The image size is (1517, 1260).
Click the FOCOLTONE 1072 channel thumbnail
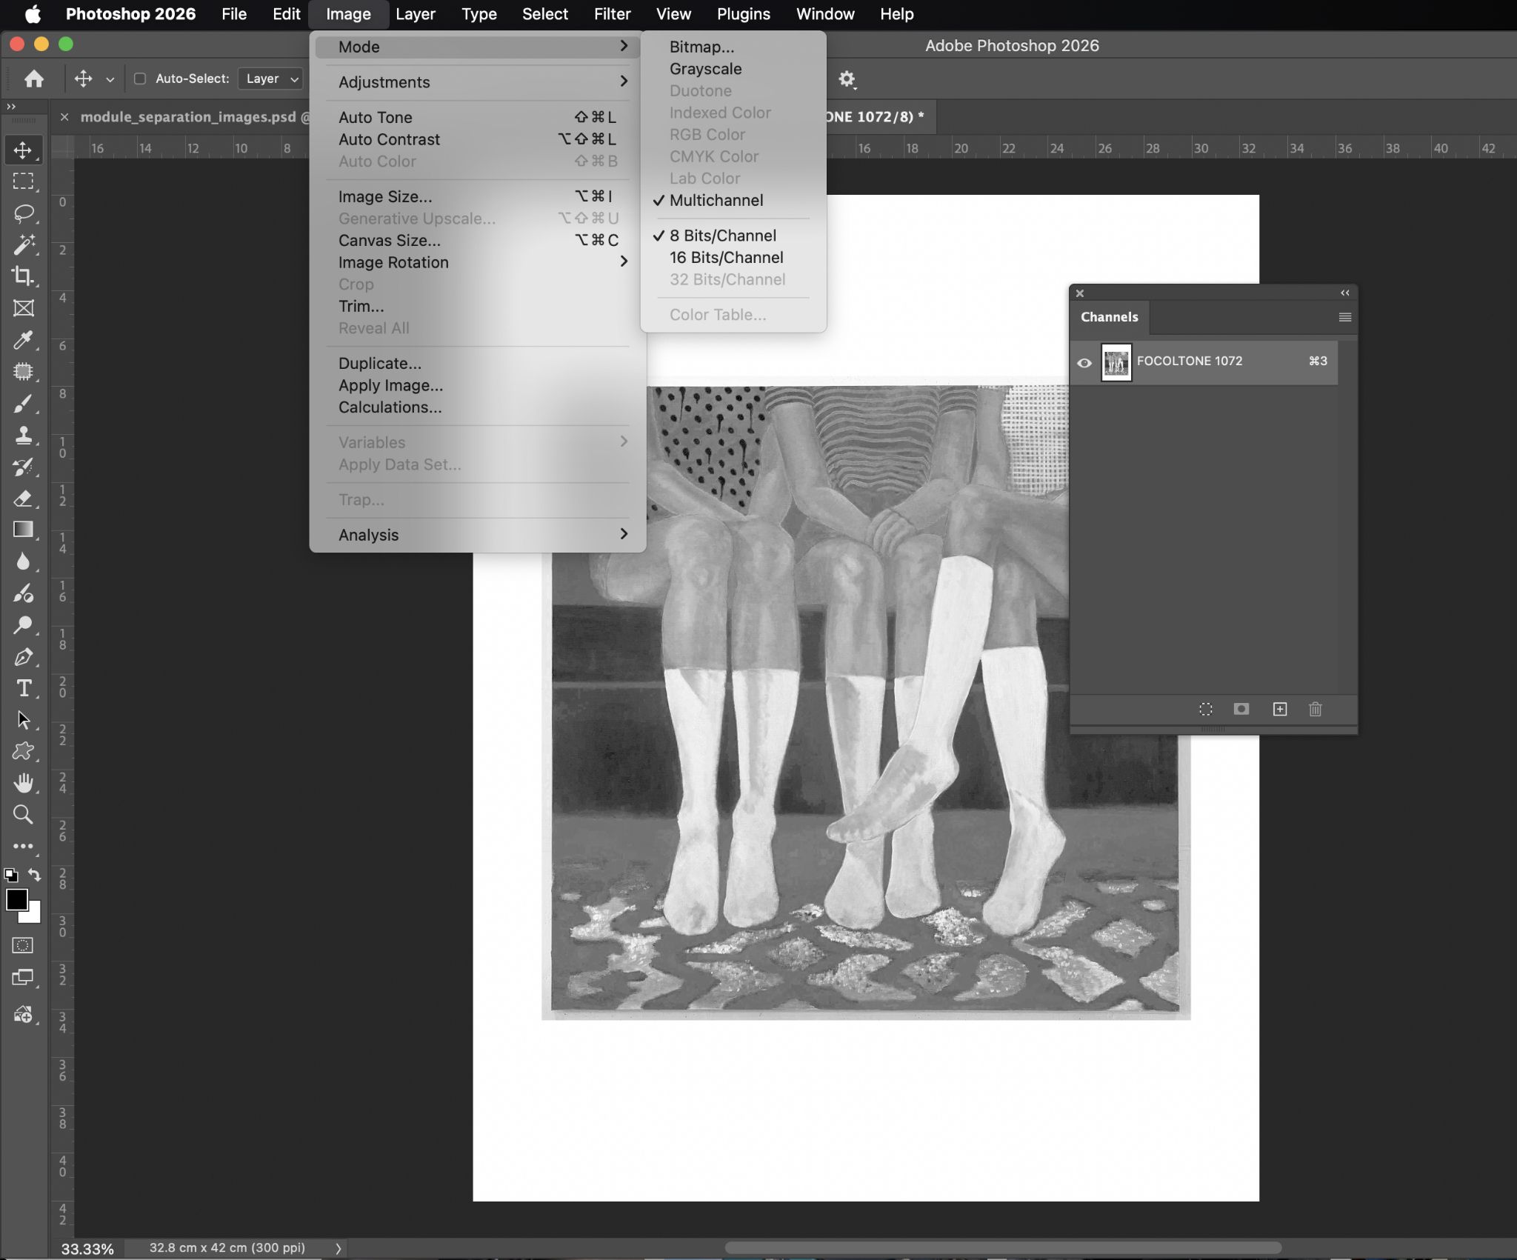tap(1116, 363)
